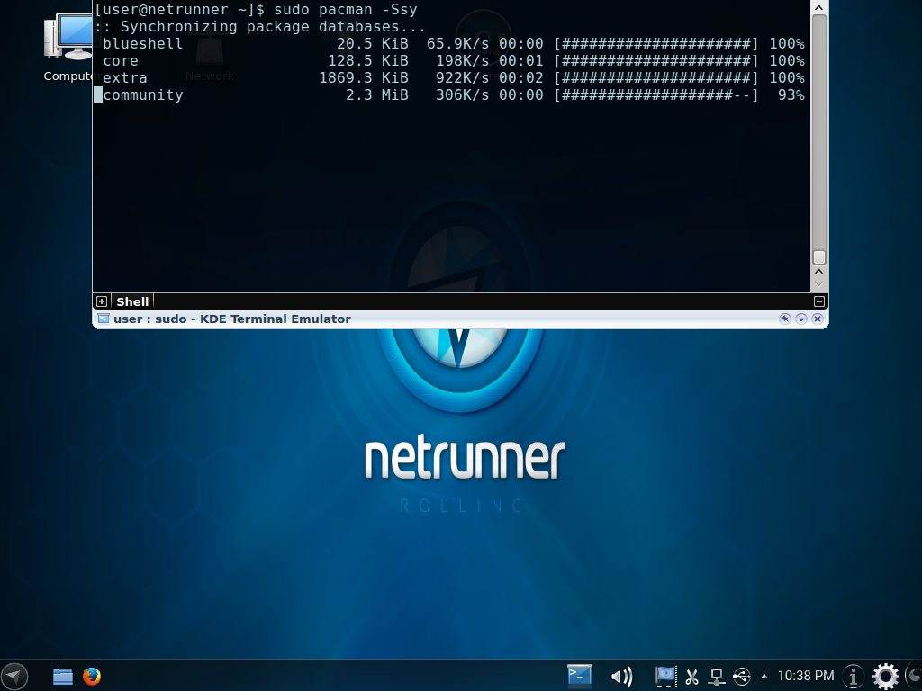Click the 'sudo pacman -Ssy' command text
This screenshot has width=922, height=691.
(x=346, y=9)
